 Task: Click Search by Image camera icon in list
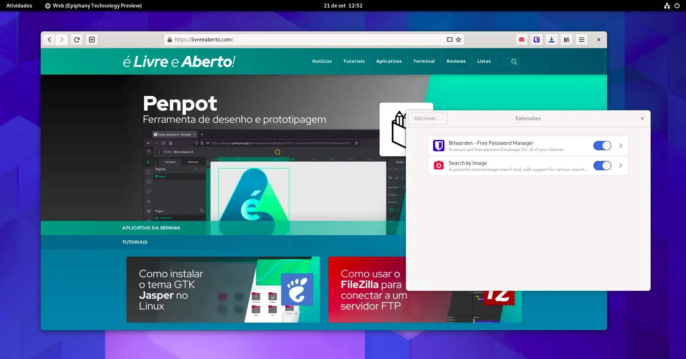click(439, 166)
